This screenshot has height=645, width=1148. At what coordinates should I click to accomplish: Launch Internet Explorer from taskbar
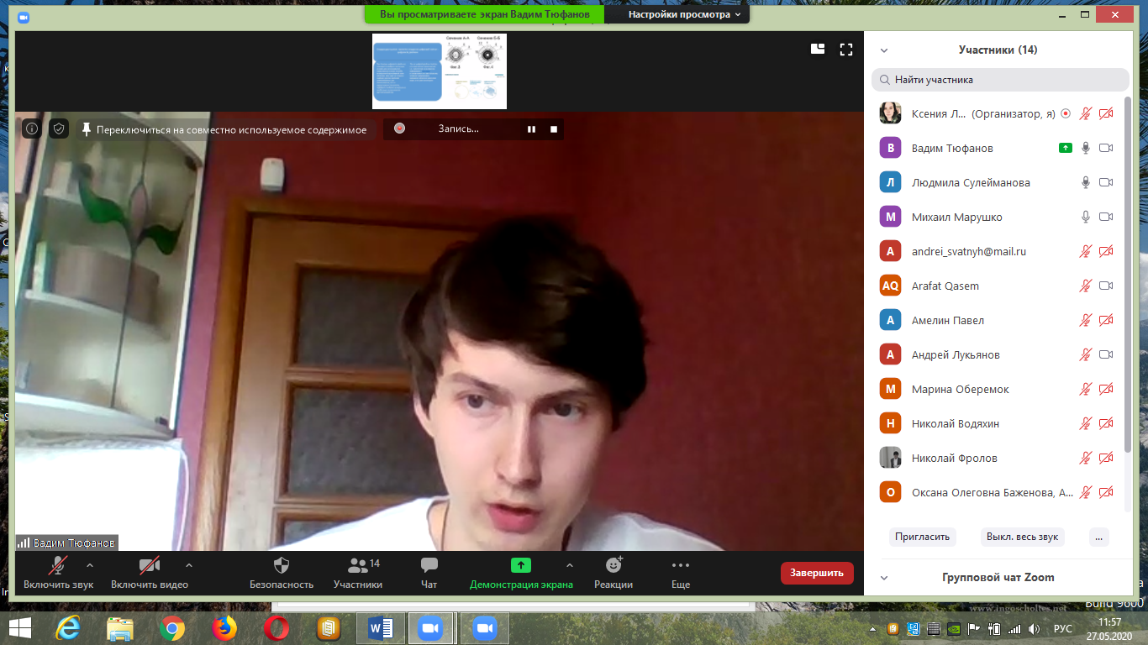(68, 627)
